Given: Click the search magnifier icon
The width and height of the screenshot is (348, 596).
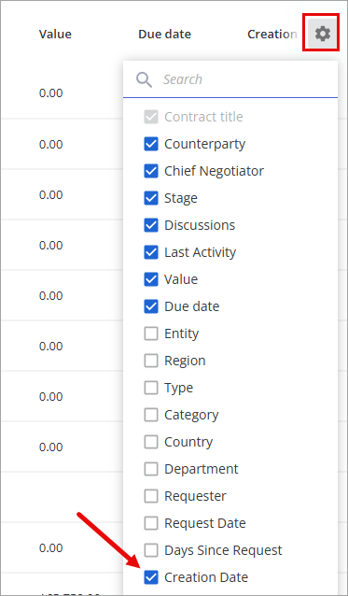Looking at the screenshot, I should (145, 79).
